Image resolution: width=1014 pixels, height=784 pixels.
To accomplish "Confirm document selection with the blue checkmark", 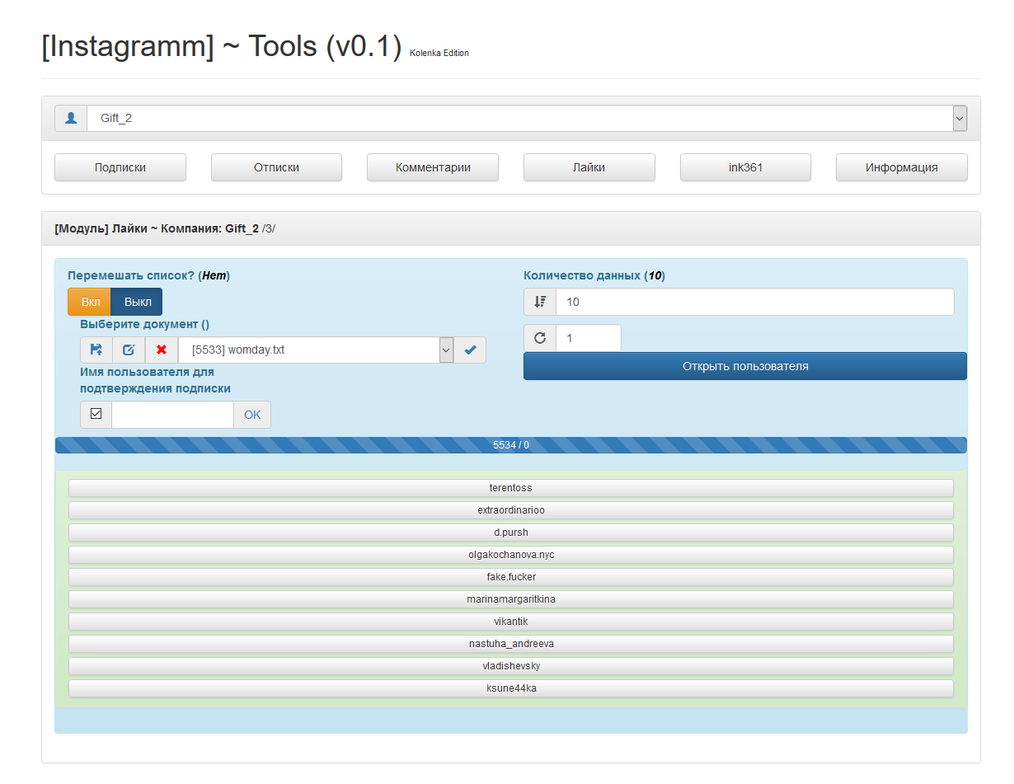I will (x=470, y=350).
